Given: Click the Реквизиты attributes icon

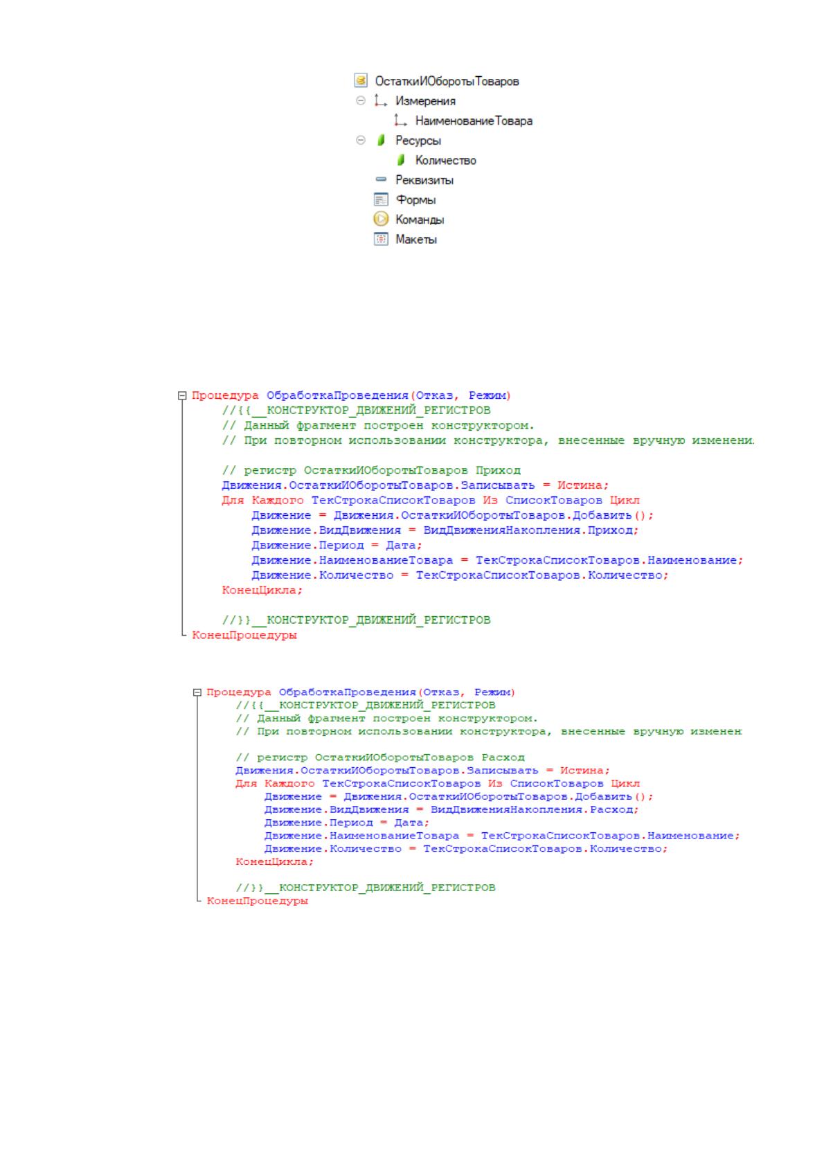Looking at the screenshot, I should (380, 179).
